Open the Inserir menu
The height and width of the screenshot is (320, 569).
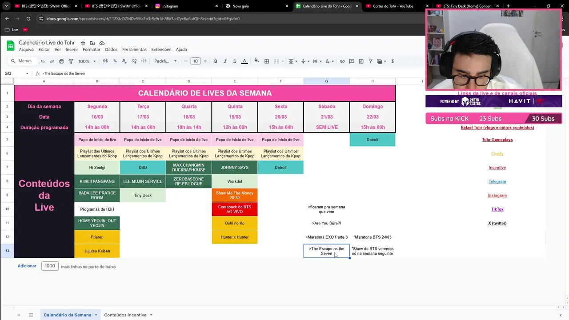(72, 50)
